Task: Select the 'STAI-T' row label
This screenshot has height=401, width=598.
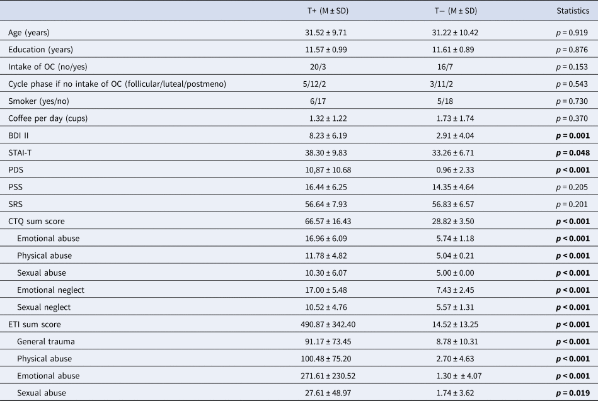Action: pyautogui.click(x=20, y=152)
